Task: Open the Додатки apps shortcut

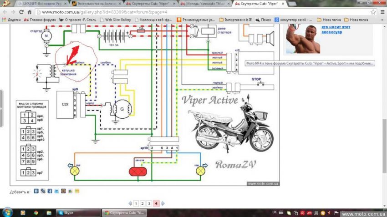Action: [11, 20]
